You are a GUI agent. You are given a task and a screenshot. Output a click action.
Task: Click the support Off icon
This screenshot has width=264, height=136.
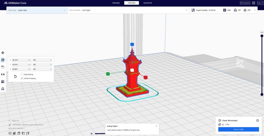[235, 10]
